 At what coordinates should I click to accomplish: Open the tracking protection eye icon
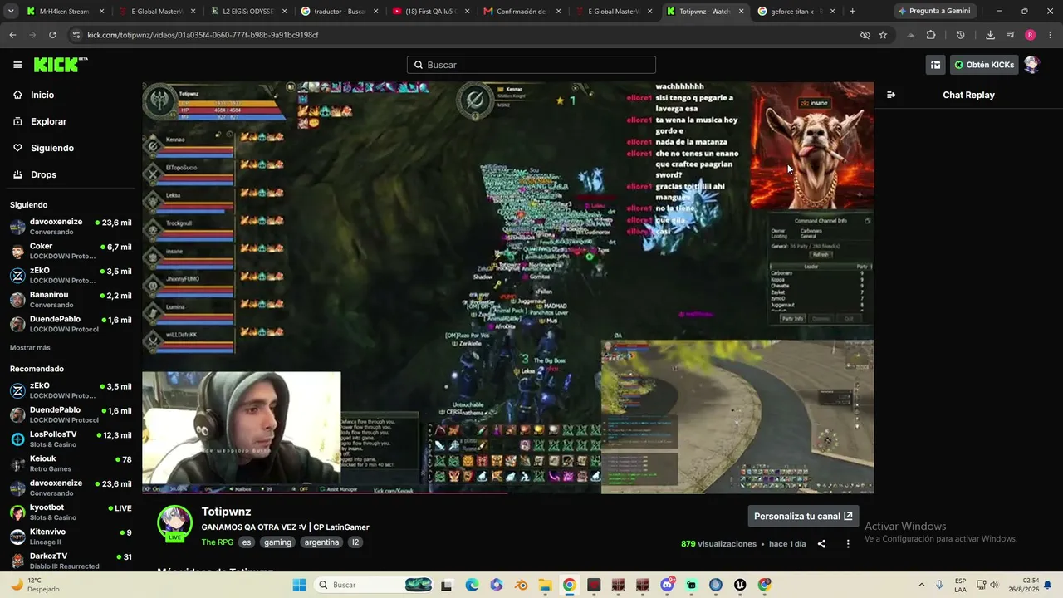coord(865,35)
